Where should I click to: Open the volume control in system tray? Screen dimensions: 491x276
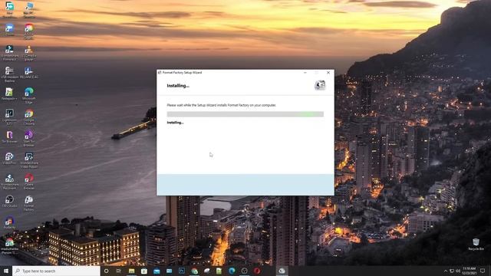[x=458, y=271]
